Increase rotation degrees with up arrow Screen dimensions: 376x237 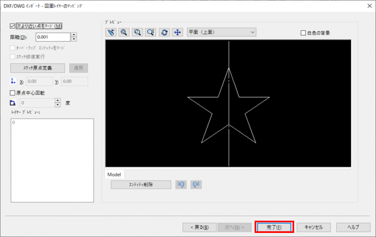(x=57, y=101)
